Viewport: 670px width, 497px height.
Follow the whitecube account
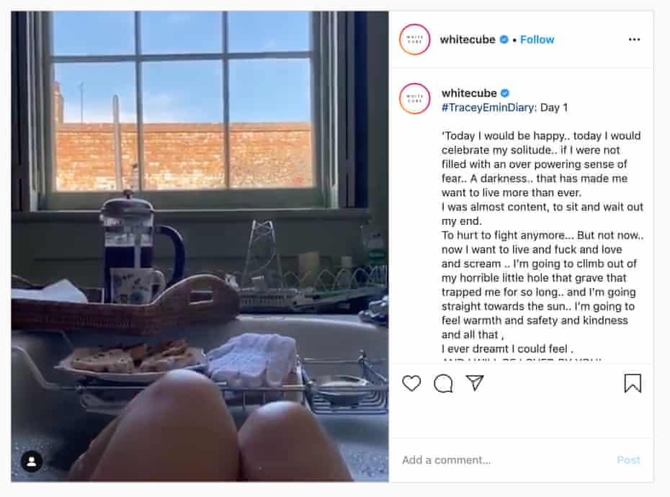[537, 40]
